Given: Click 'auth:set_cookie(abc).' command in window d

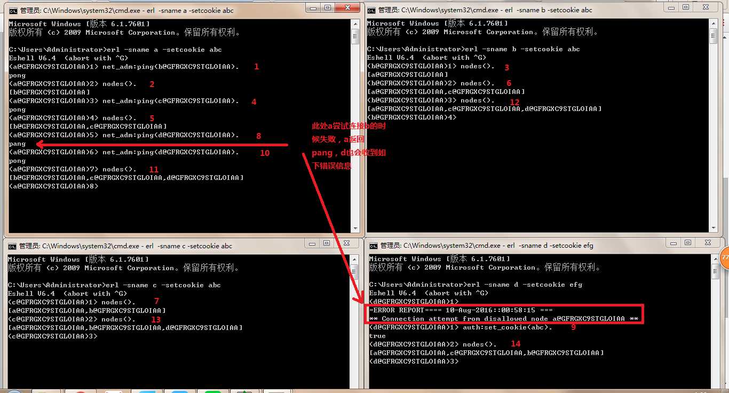Looking at the screenshot, I should [508, 327].
